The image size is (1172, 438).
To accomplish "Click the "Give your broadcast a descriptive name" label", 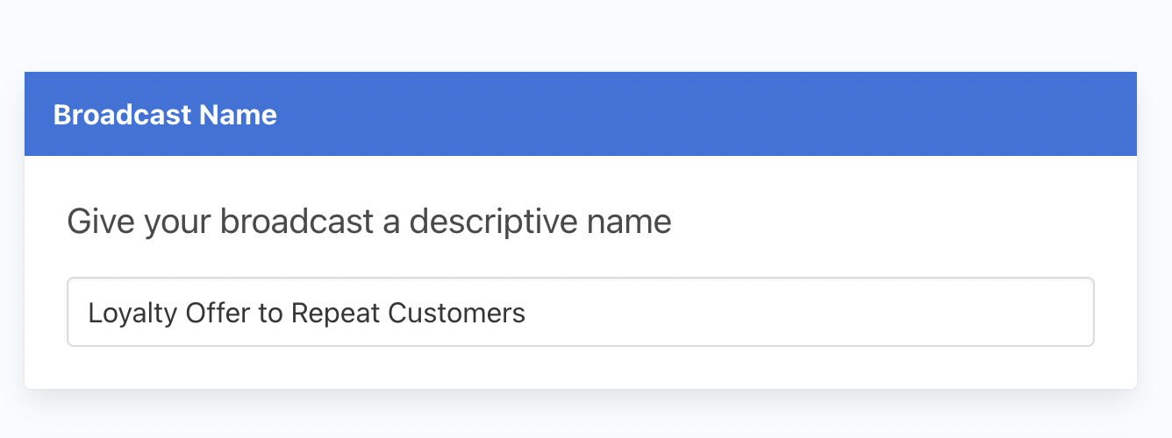I will pos(369,222).
